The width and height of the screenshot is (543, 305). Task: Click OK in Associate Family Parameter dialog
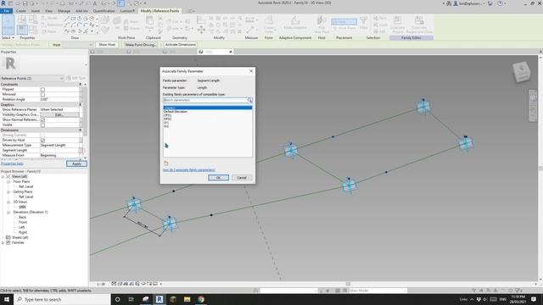coord(218,177)
